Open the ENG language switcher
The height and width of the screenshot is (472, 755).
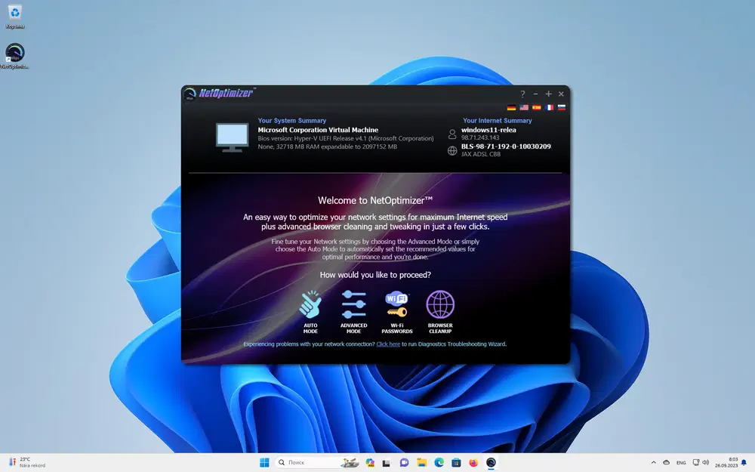(x=681, y=463)
